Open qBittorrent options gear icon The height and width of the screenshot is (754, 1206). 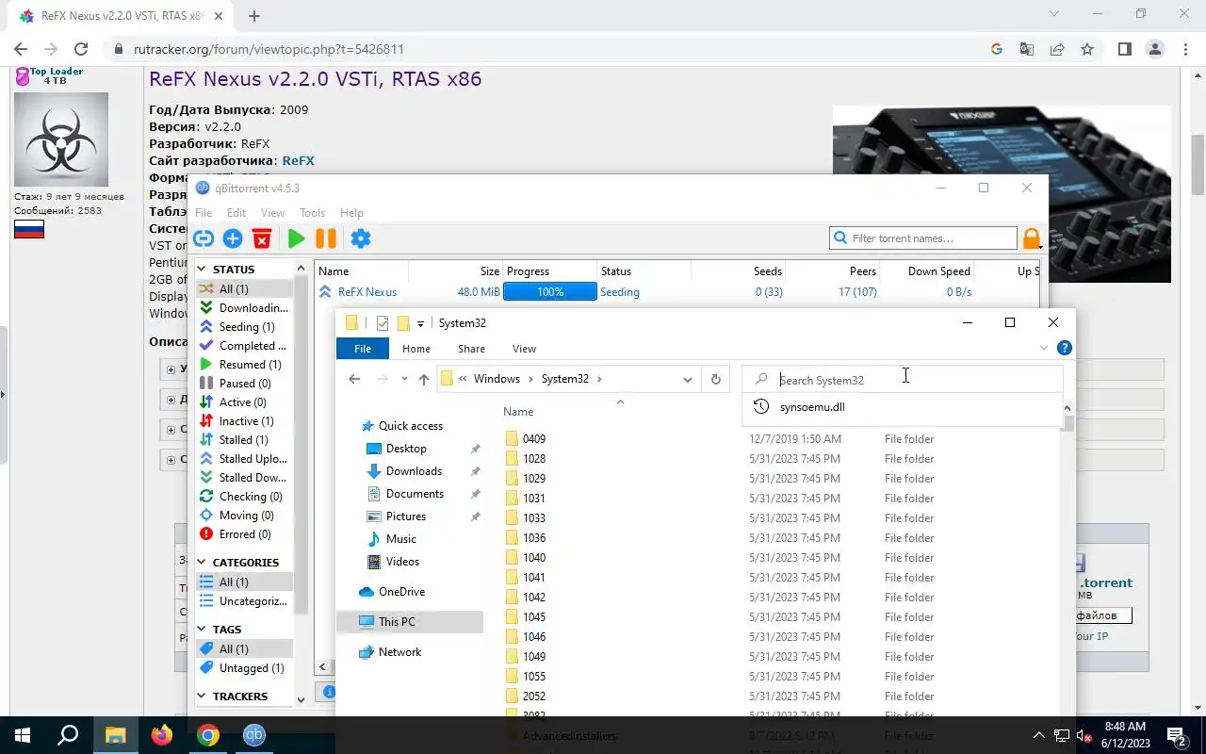[361, 238]
